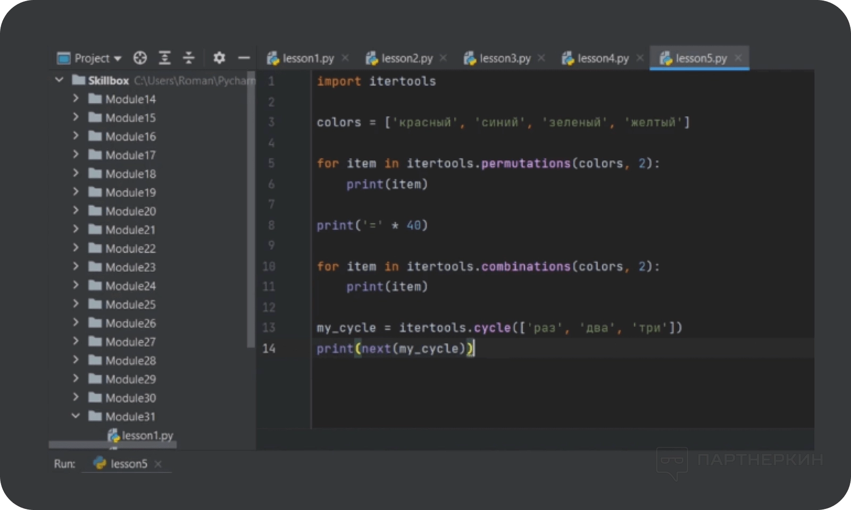Close the lesson3.py editor tab
The width and height of the screenshot is (851, 510).
click(x=541, y=58)
